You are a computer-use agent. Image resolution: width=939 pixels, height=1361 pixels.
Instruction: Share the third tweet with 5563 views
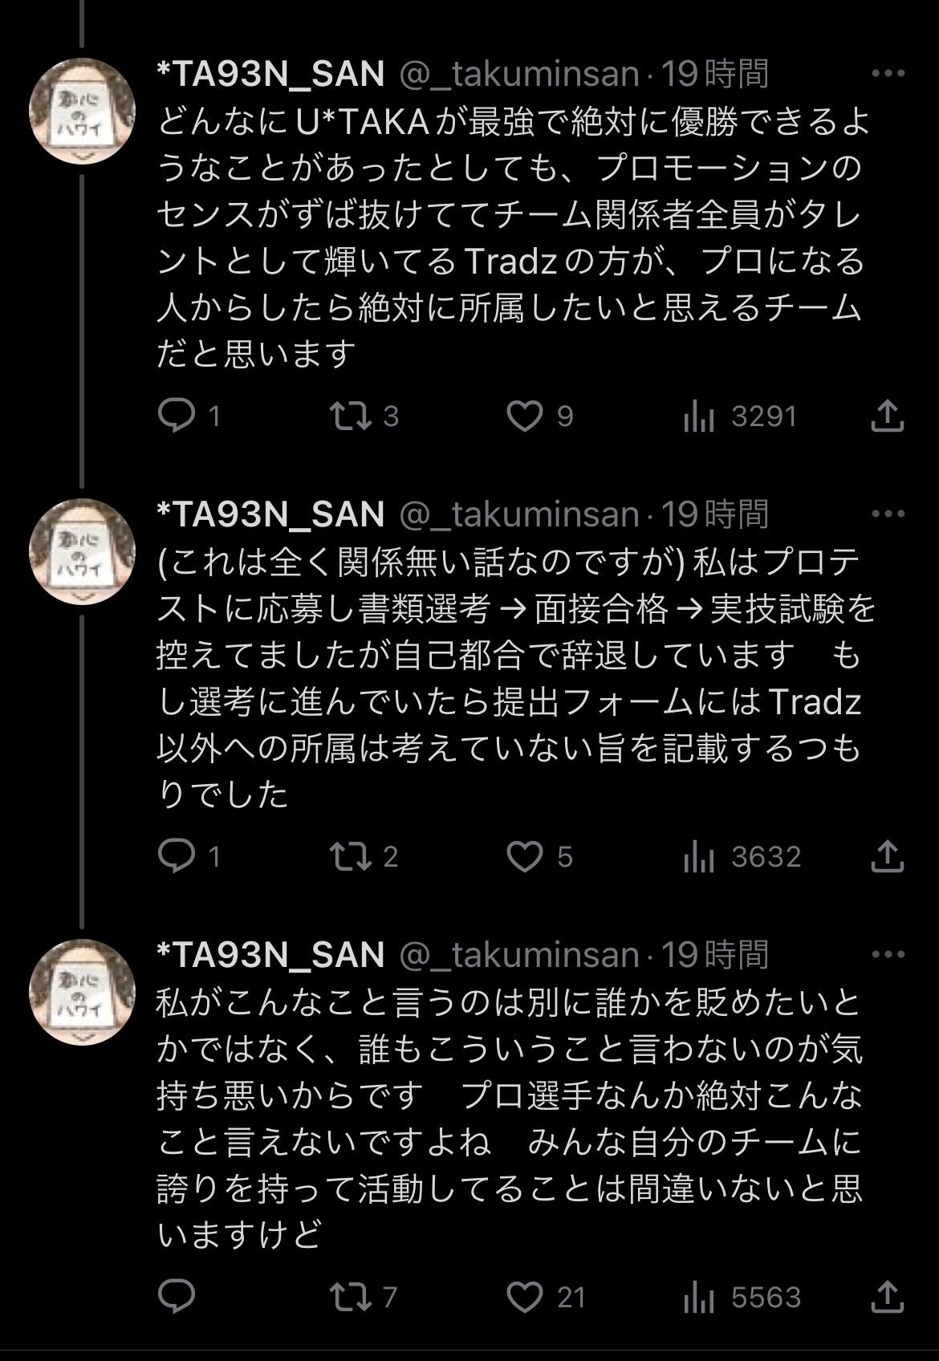tap(887, 1297)
